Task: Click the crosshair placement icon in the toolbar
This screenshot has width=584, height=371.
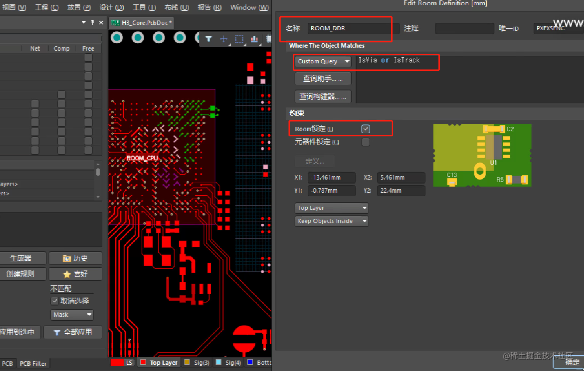Action: 224,39
